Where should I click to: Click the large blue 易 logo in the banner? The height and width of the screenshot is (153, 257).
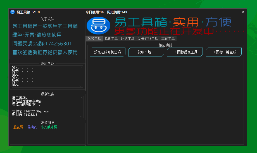tap(99, 26)
